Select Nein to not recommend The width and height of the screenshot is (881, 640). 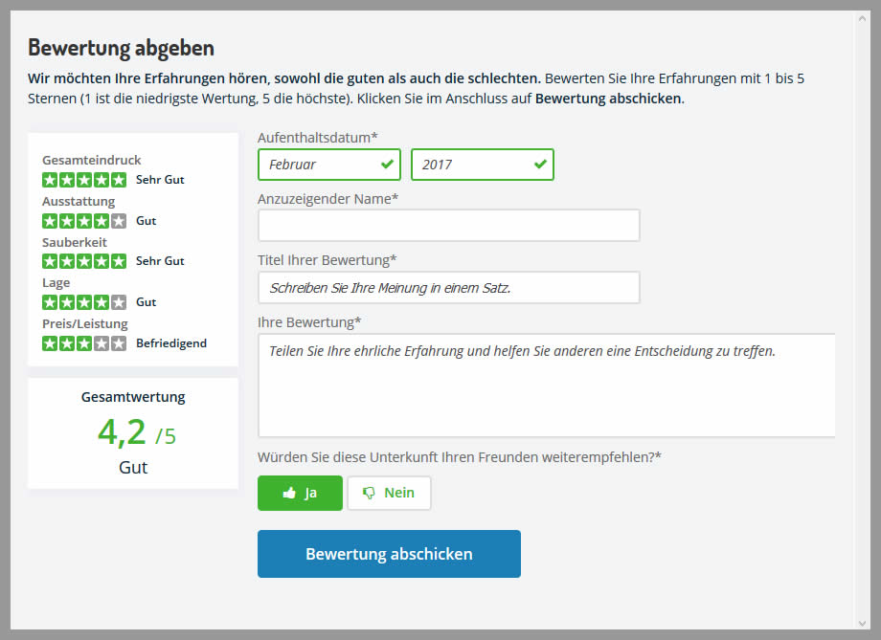[389, 493]
